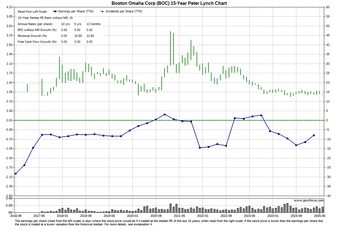The width and height of the screenshot is (338, 231).
Task: Click the 2021-05 date label on the x-axis
Action: point(179,216)
